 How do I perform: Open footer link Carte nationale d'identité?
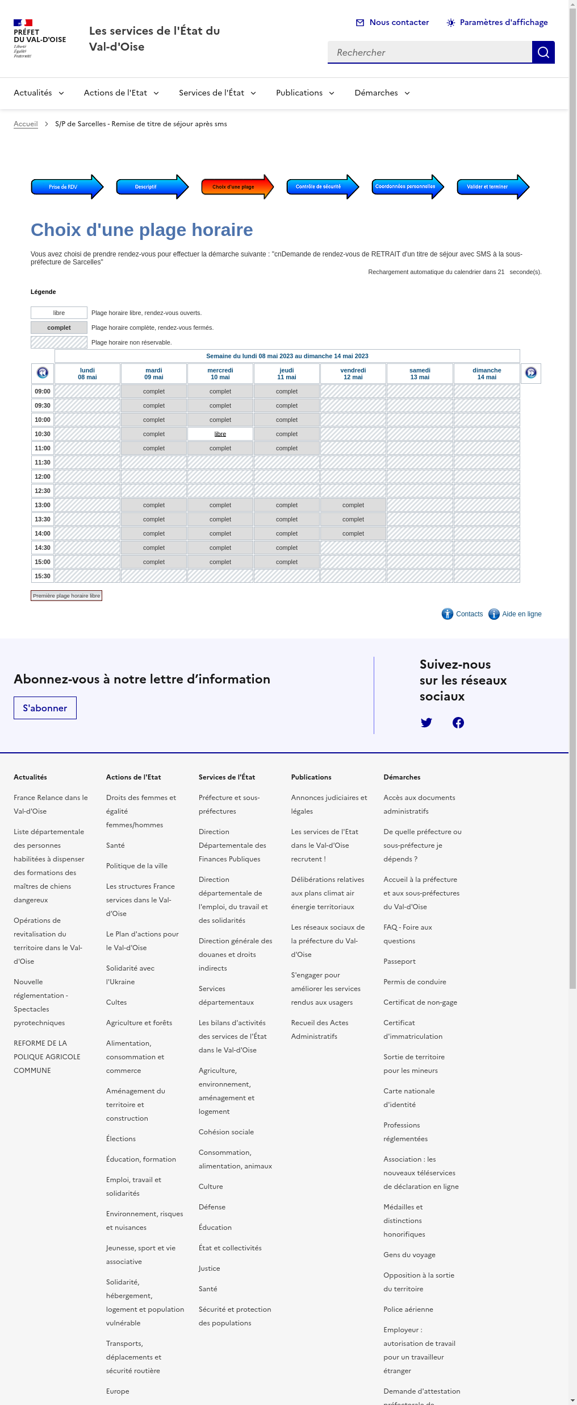[x=409, y=1098]
